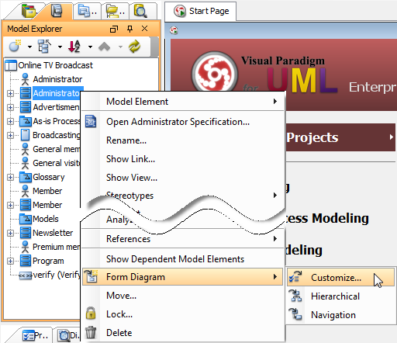Expand the Glossary node
This screenshot has height=343, width=397.
(x=10, y=177)
